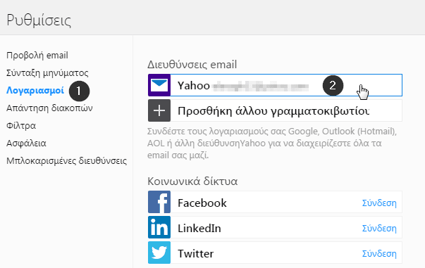Open Προβολή email settings section
The image size is (425, 268).
click(37, 56)
